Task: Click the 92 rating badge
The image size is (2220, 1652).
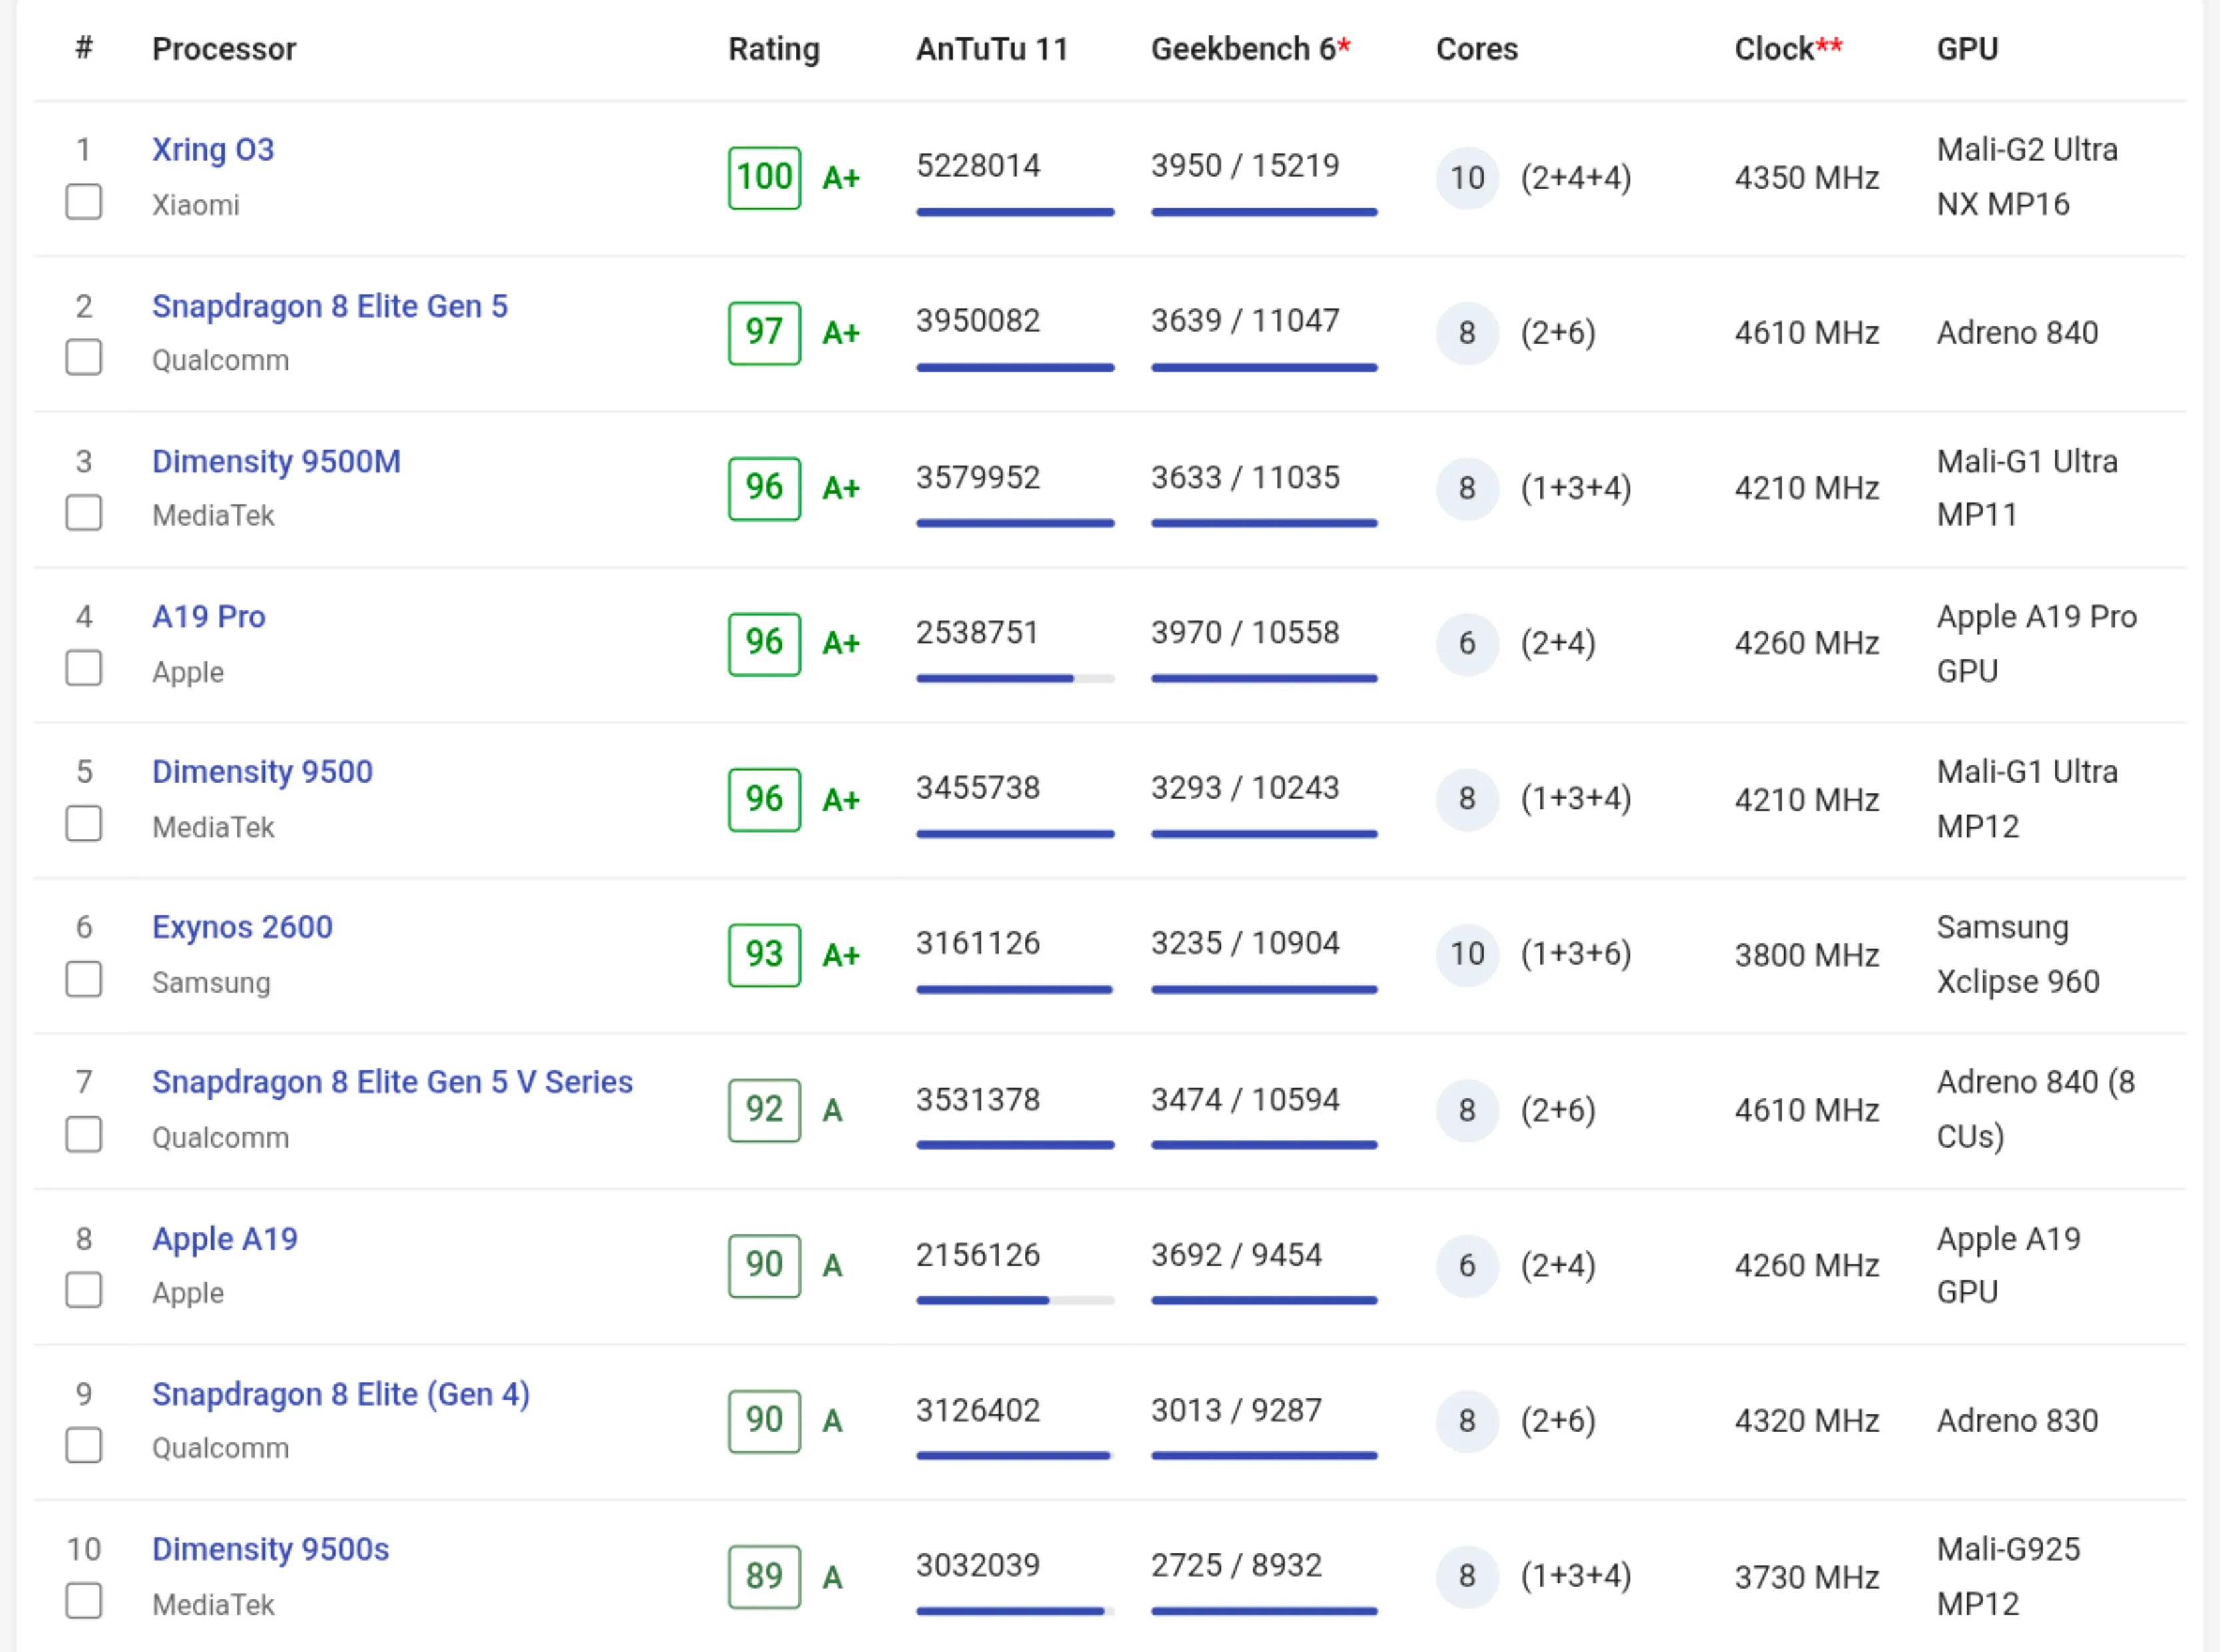Action: [764, 1110]
